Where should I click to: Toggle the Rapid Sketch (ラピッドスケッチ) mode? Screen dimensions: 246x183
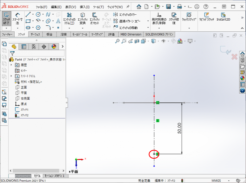(206, 17)
